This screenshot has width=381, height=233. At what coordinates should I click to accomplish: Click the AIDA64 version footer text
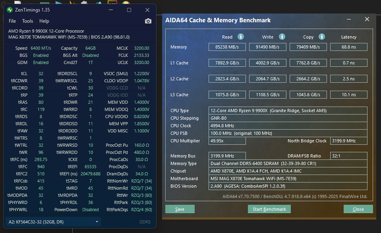295,196
